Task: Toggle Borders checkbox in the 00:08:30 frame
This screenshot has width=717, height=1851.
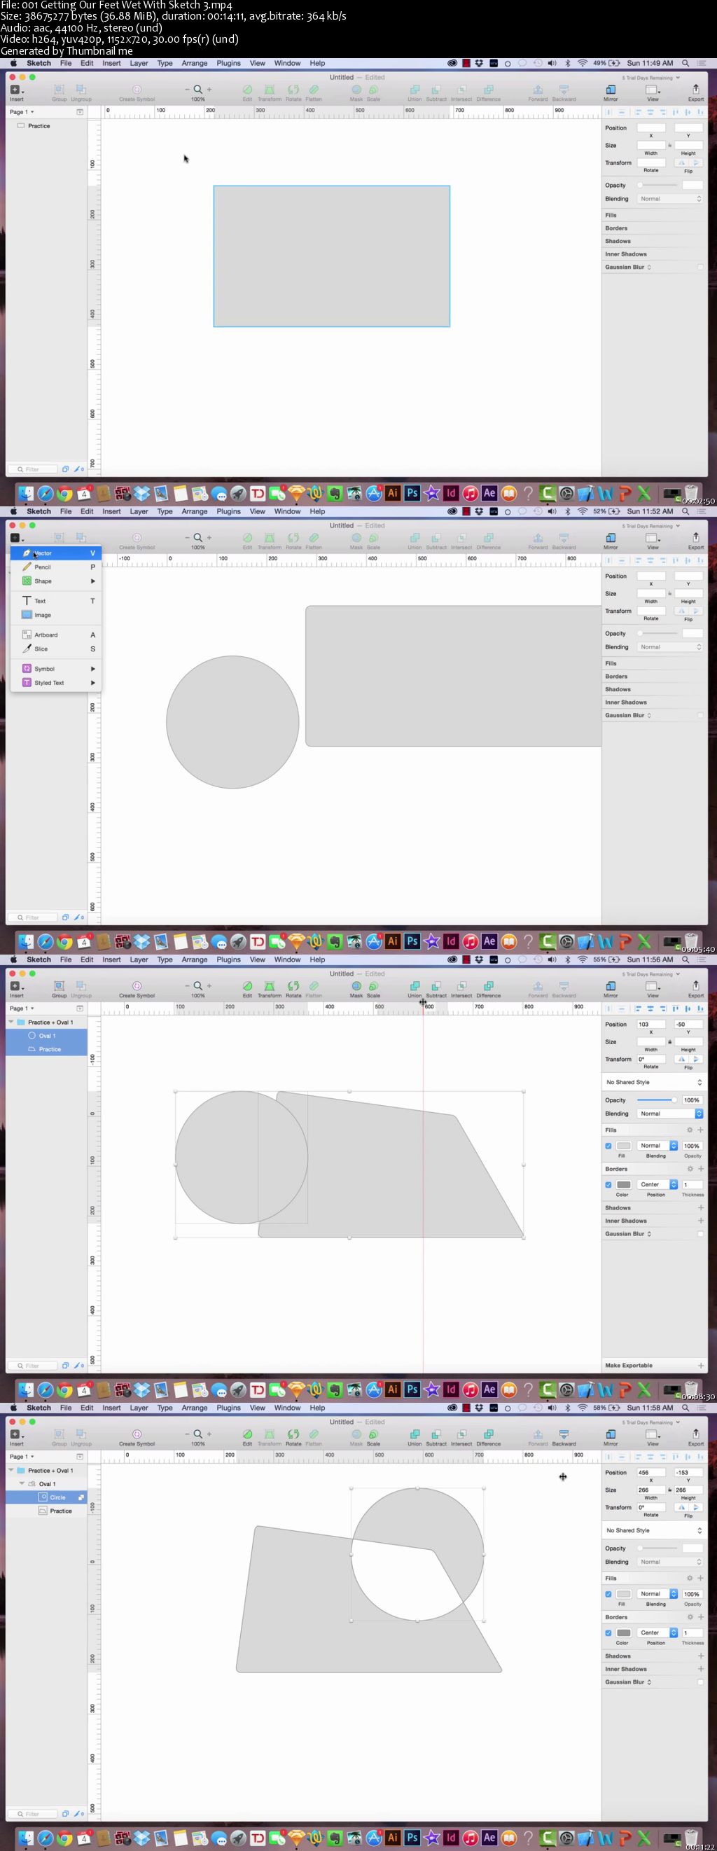Action: (x=608, y=1185)
